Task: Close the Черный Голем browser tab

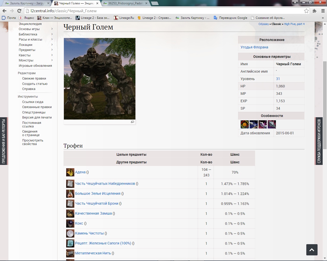Action: click(97, 3)
